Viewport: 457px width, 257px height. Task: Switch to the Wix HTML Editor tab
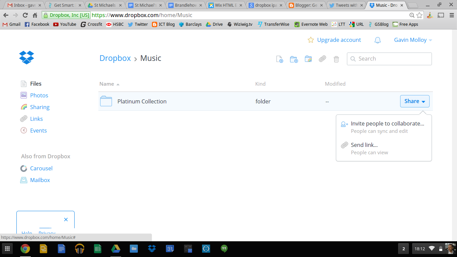tap(225, 5)
